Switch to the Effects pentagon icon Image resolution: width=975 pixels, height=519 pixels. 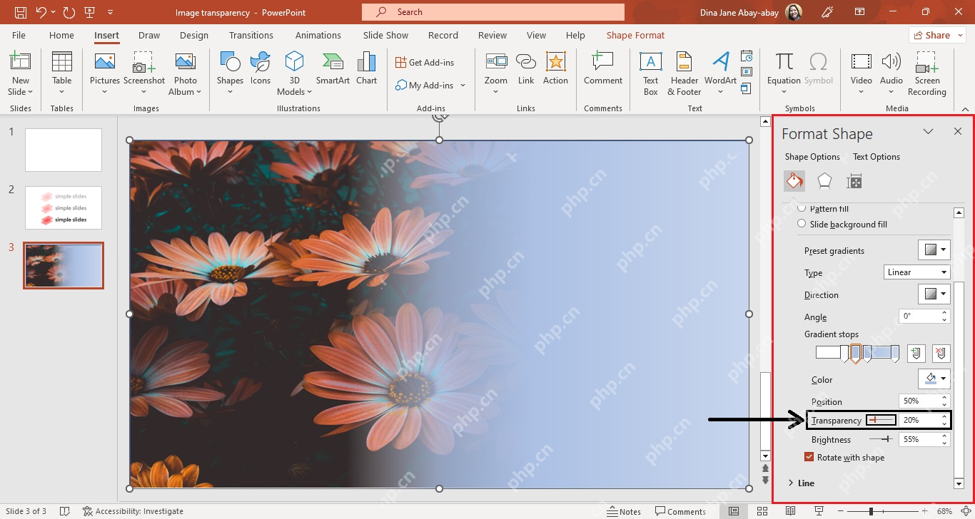pos(824,181)
